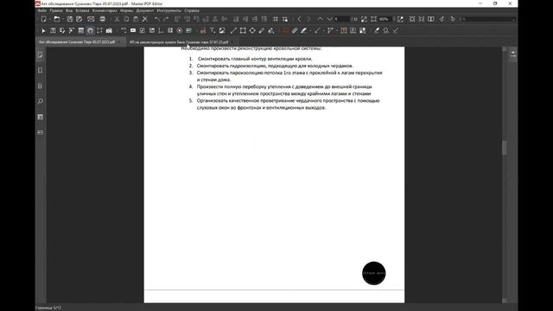Click the Attach file paperclip icon
553x311 pixels.
click(x=295, y=31)
